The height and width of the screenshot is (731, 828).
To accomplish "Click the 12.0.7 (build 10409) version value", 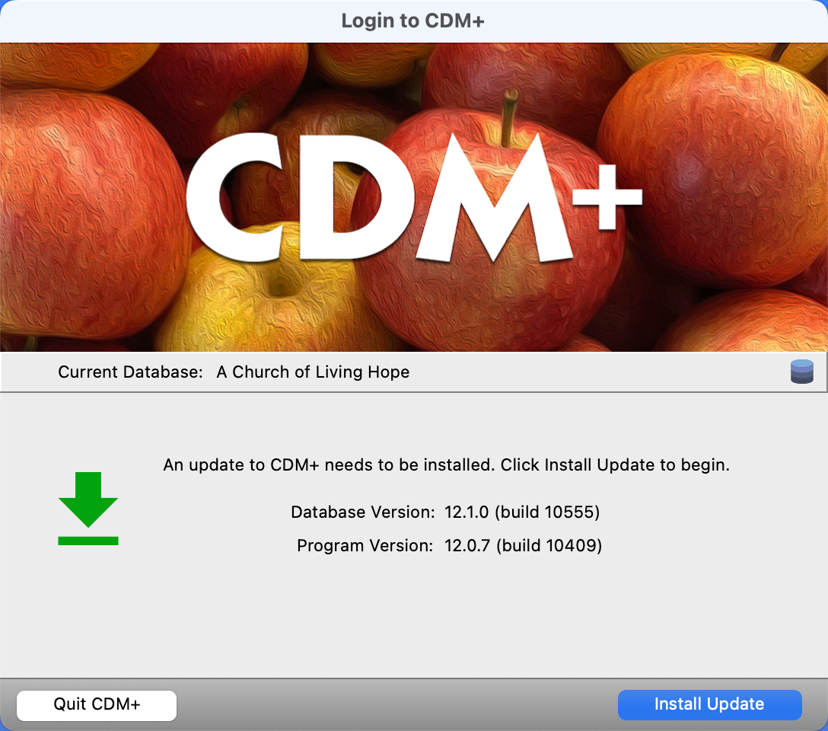I will point(524,545).
